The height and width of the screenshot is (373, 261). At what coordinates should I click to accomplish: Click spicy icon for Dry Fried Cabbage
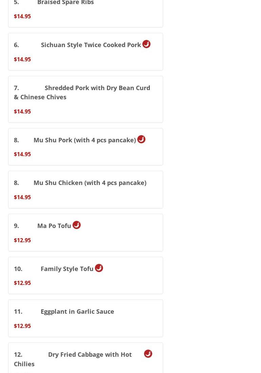[148, 354]
